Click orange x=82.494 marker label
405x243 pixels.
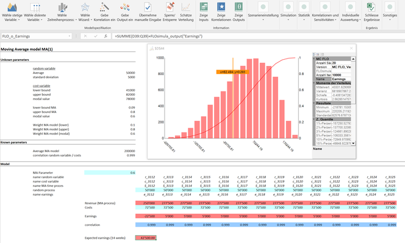coord(232,72)
